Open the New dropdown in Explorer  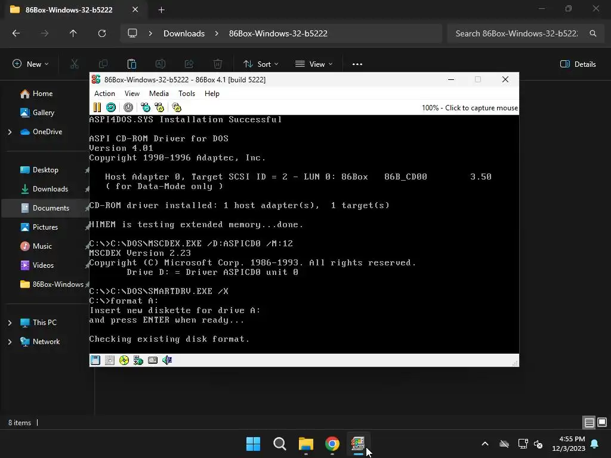coord(31,64)
